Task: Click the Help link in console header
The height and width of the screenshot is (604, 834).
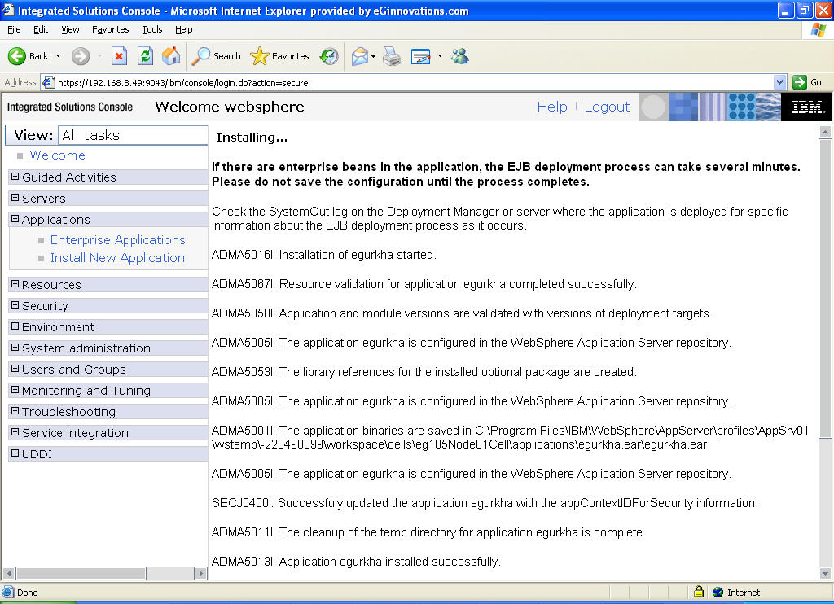Action: [x=552, y=107]
